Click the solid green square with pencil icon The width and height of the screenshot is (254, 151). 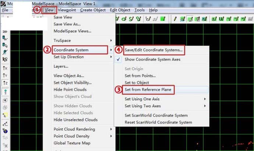163,19
